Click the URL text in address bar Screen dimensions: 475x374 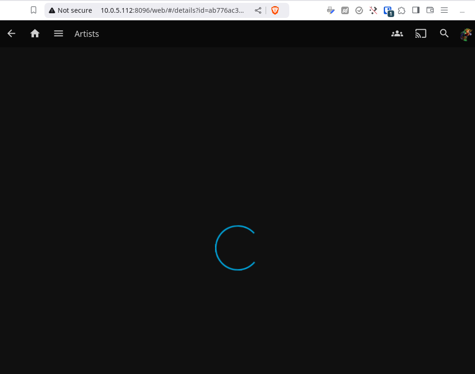click(x=172, y=10)
